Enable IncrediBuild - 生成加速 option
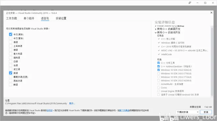Image resolution: width=217 pixels, height=121 pixels. [158, 84]
